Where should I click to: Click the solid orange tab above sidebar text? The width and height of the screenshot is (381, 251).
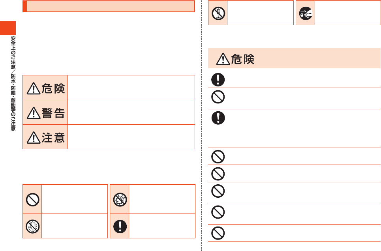(x=8, y=28)
